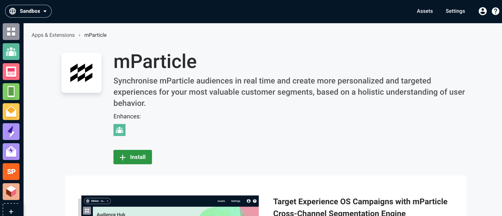Open the dashboard grid icon in sidebar
502x216 pixels.
11,31
